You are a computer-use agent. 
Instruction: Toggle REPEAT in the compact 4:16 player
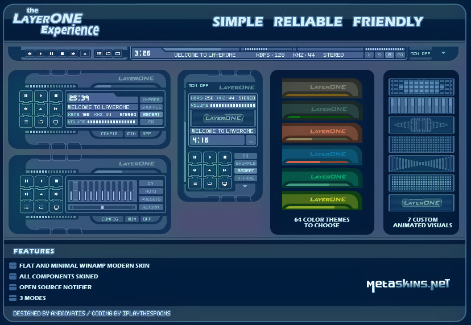point(245,171)
